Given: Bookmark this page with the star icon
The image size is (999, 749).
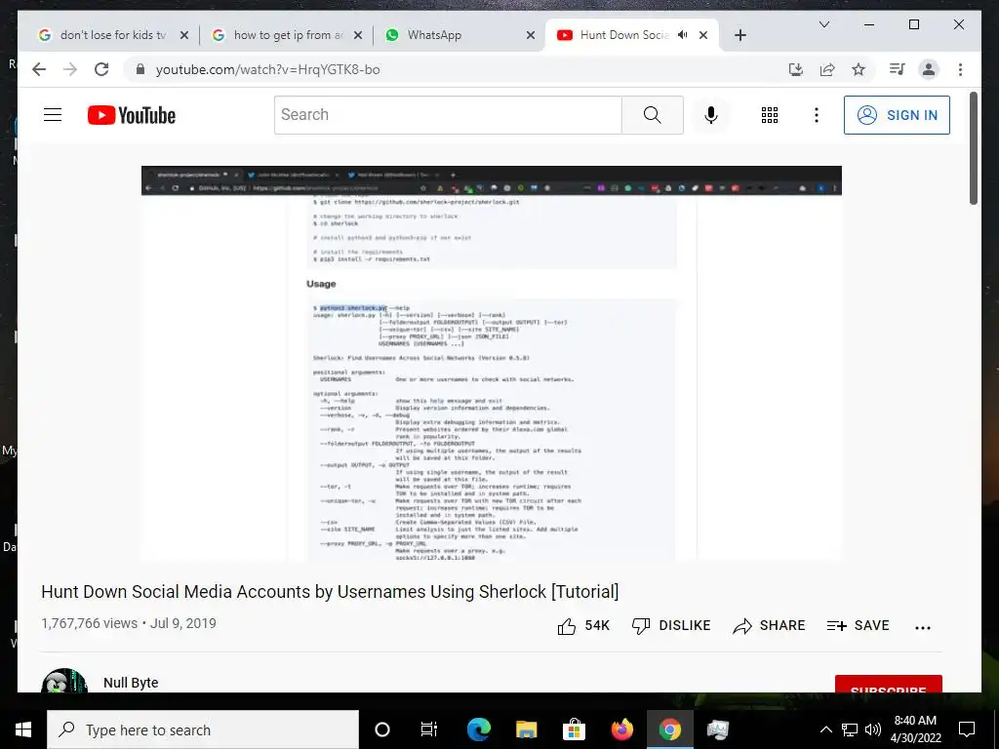Looking at the screenshot, I should [x=859, y=69].
